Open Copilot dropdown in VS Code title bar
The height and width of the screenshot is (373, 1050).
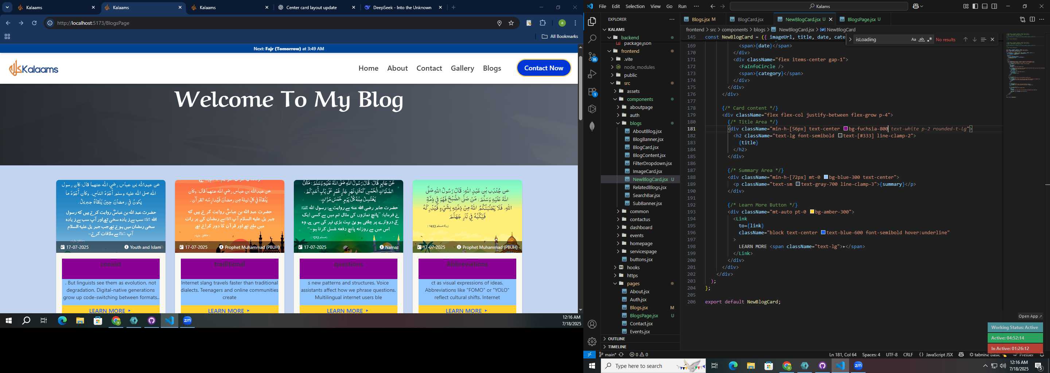pyautogui.click(x=922, y=6)
